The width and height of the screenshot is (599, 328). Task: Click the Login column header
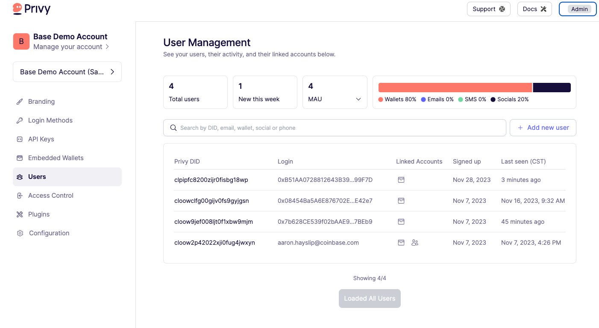point(285,161)
